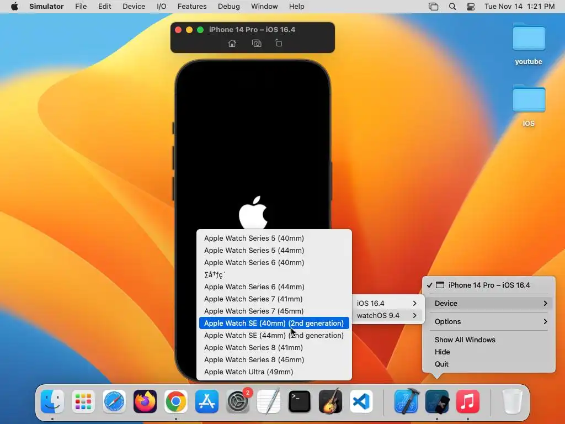
Task: Select Apple Watch SE (44mm) (2nd generation)
Action: [x=274, y=335]
